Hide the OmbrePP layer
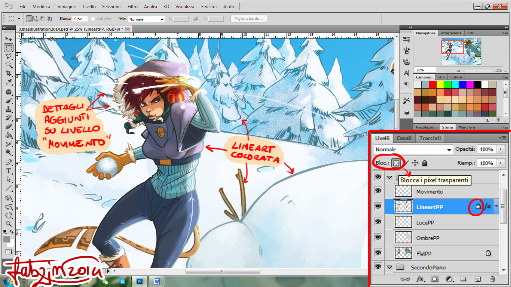Screen dimensions: 511x287 [x=378, y=238]
